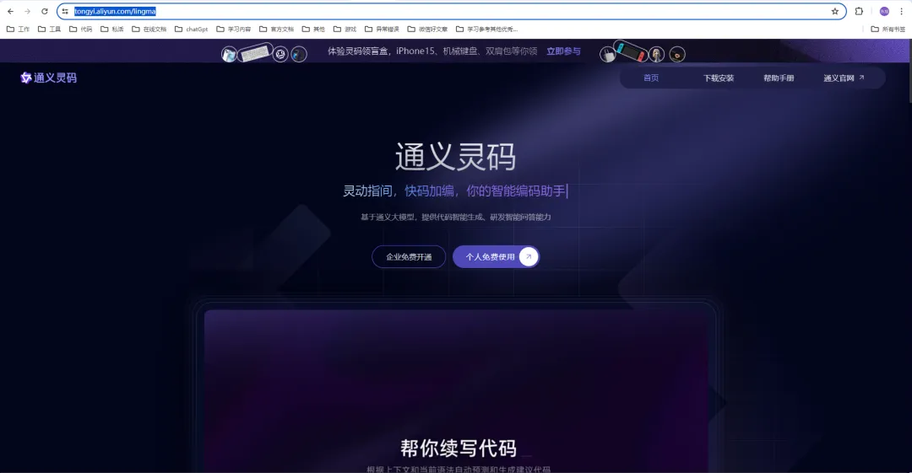Open the Chrome three-dot menu

[x=901, y=11]
